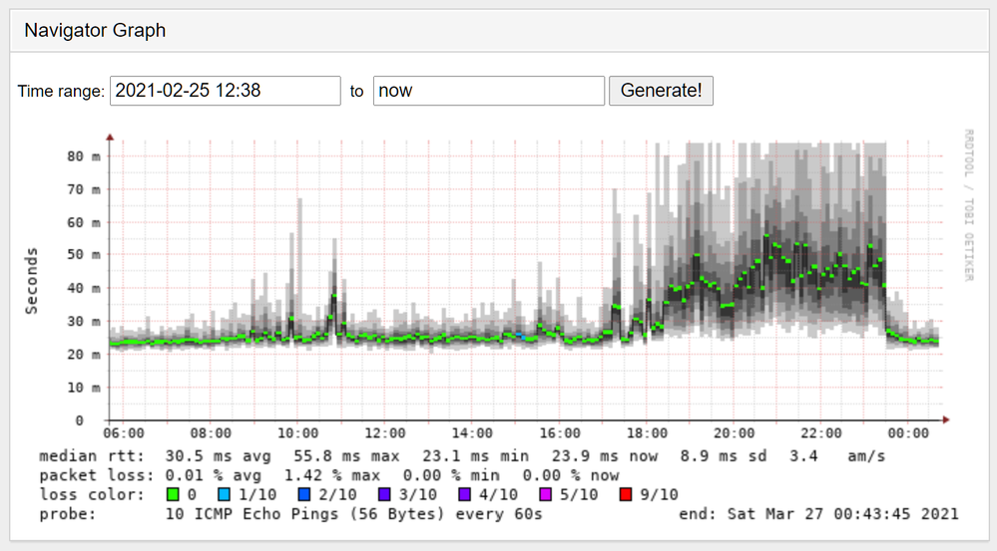Click the '20:00' x-axis label
The height and width of the screenshot is (551, 997).
(734, 433)
